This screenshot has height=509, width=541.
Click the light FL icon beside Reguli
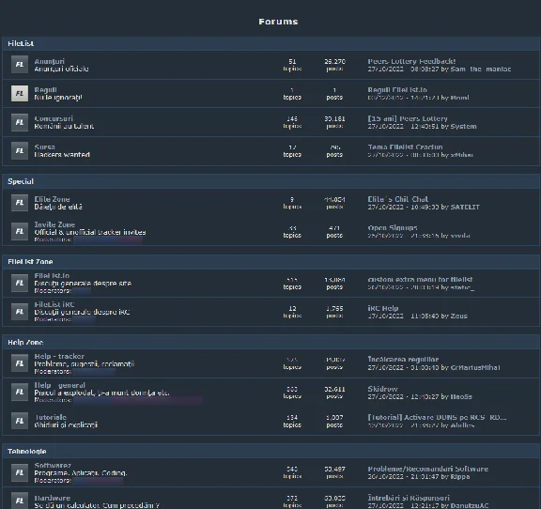(20, 94)
